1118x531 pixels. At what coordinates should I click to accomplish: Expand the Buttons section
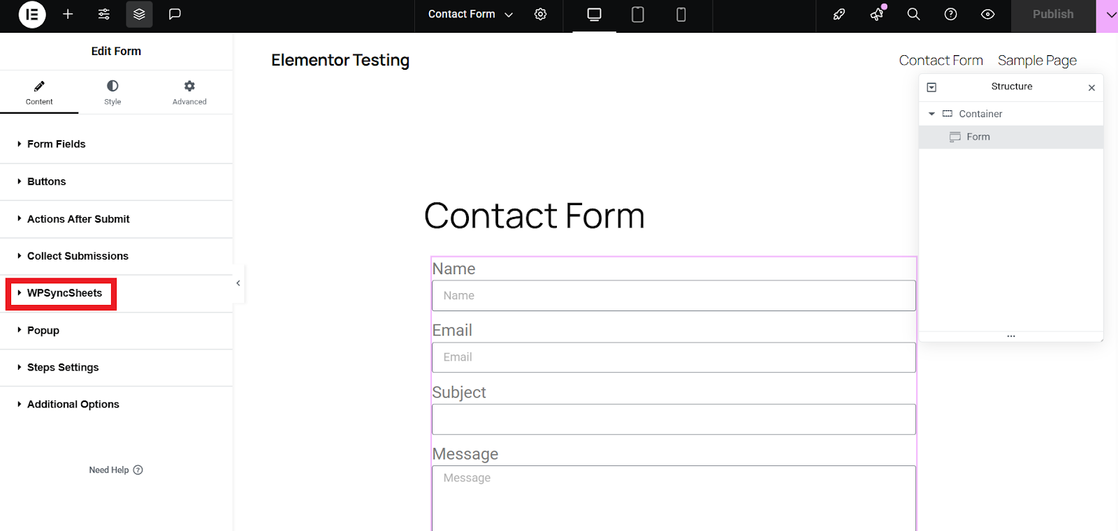[116, 181]
